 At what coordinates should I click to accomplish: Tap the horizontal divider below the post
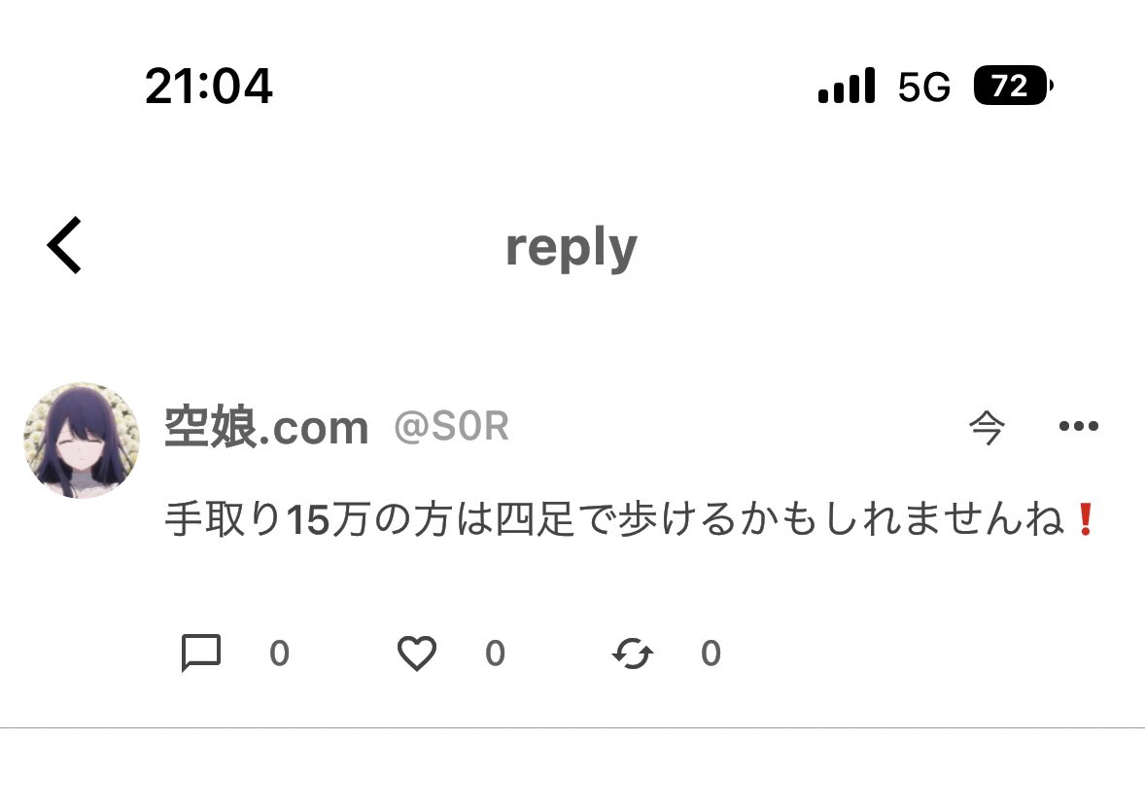[x=572, y=728]
